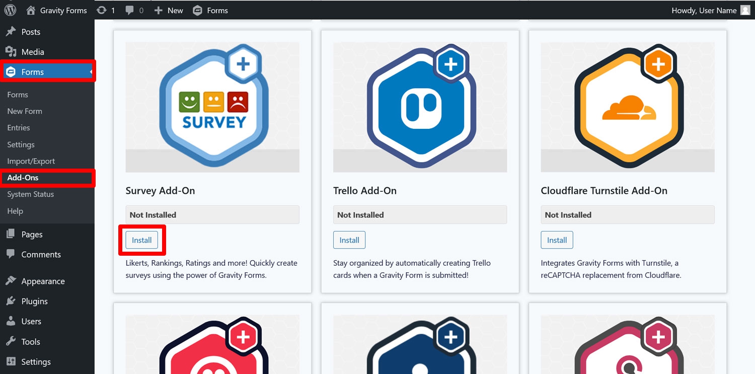Click the red hexagon add-on image in the bottom row
This screenshot has width=755, height=374.
(x=212, y=344)
